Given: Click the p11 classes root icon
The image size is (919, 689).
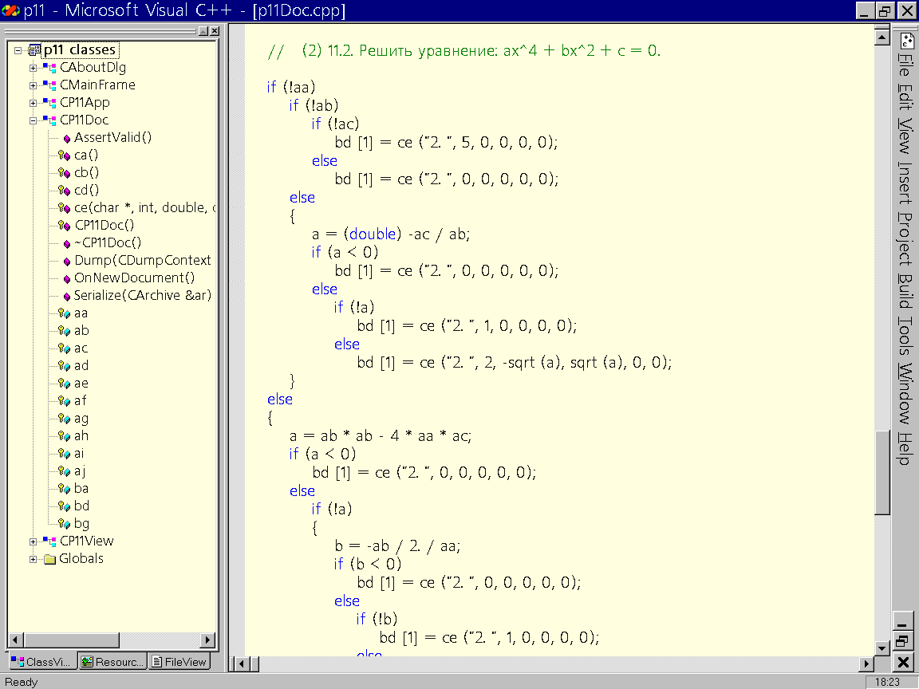Looking at the screenshot, I should (x=34, y=50).
